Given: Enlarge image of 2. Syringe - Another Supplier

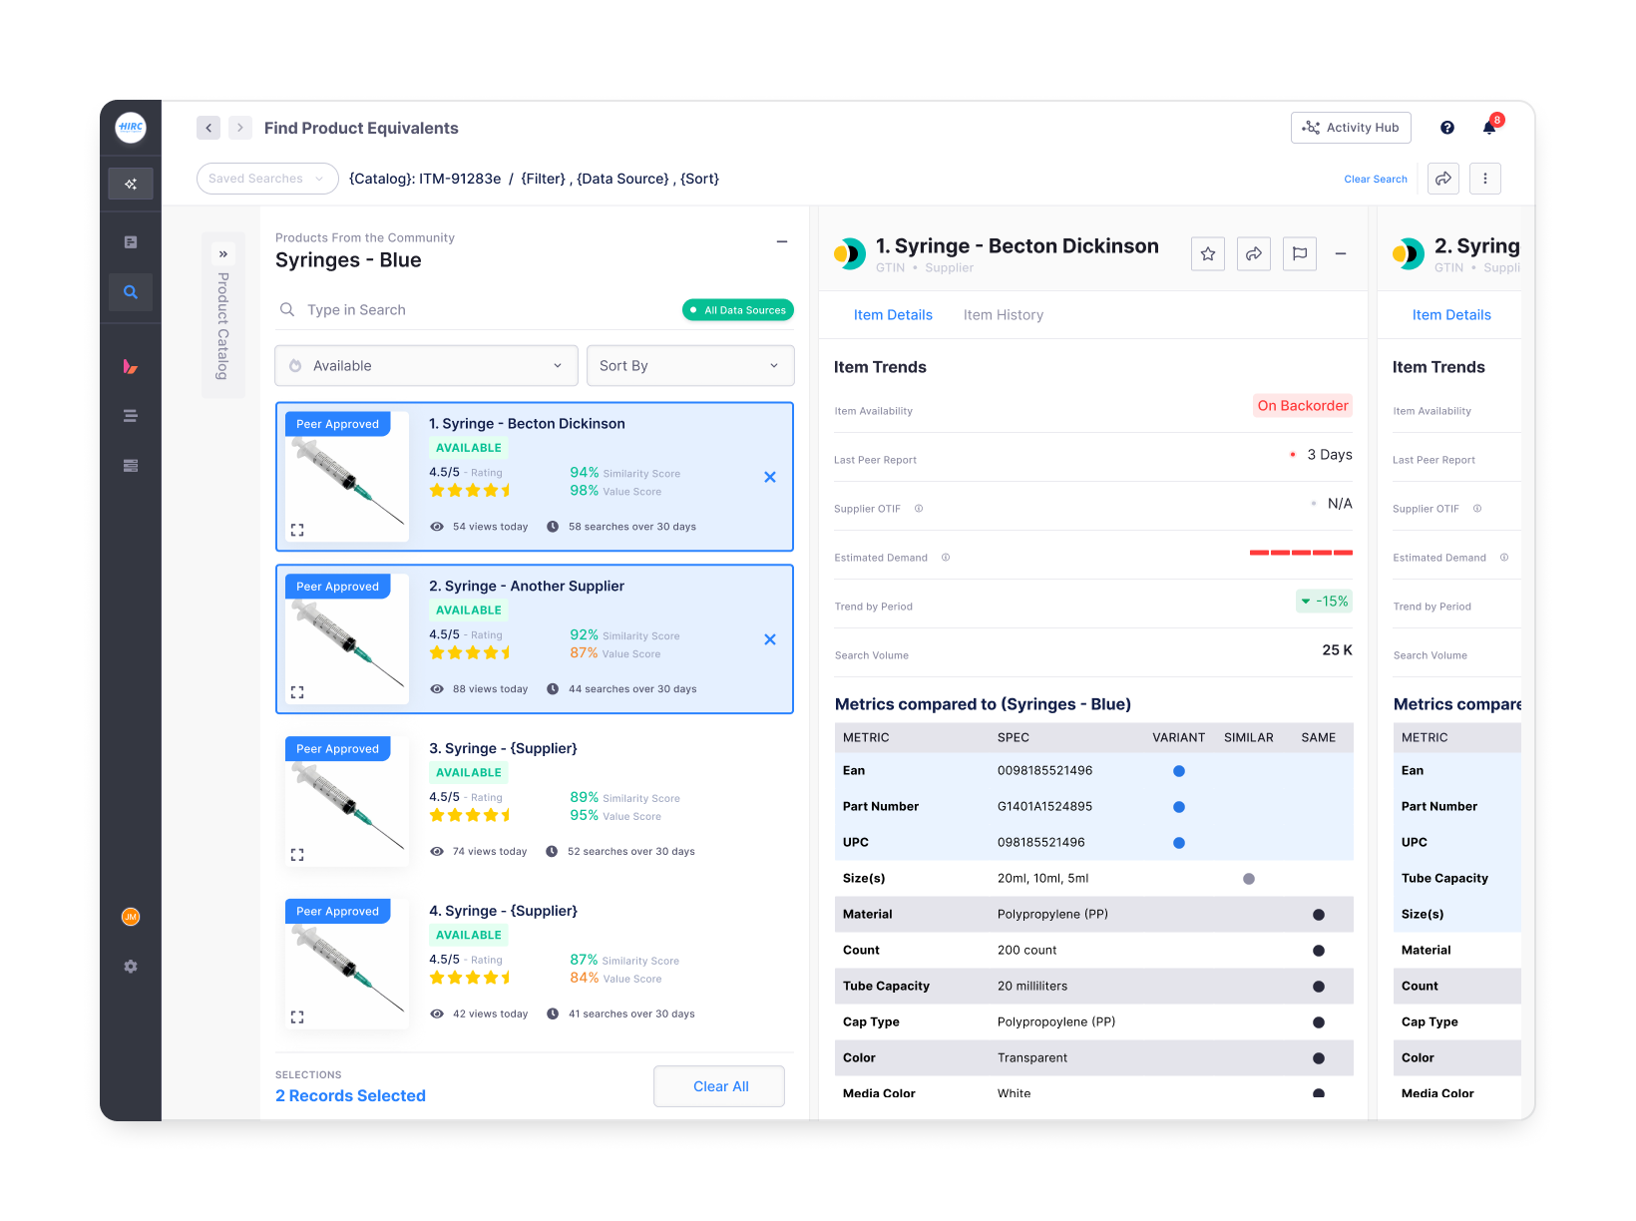Looking at the screenshot, I should pyautogui.click(x=297, y=692).
